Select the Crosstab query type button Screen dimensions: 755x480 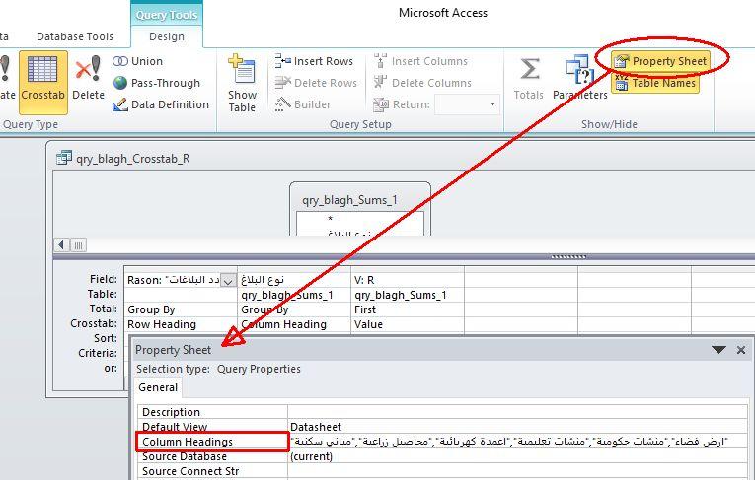[x=42, y=82]
